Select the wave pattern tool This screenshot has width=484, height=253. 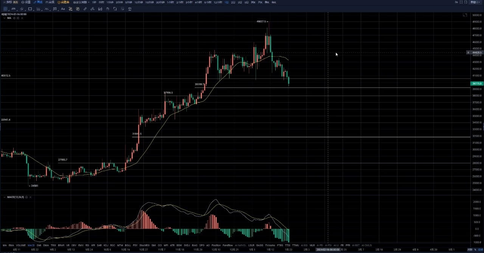click(x=47, y=9)
